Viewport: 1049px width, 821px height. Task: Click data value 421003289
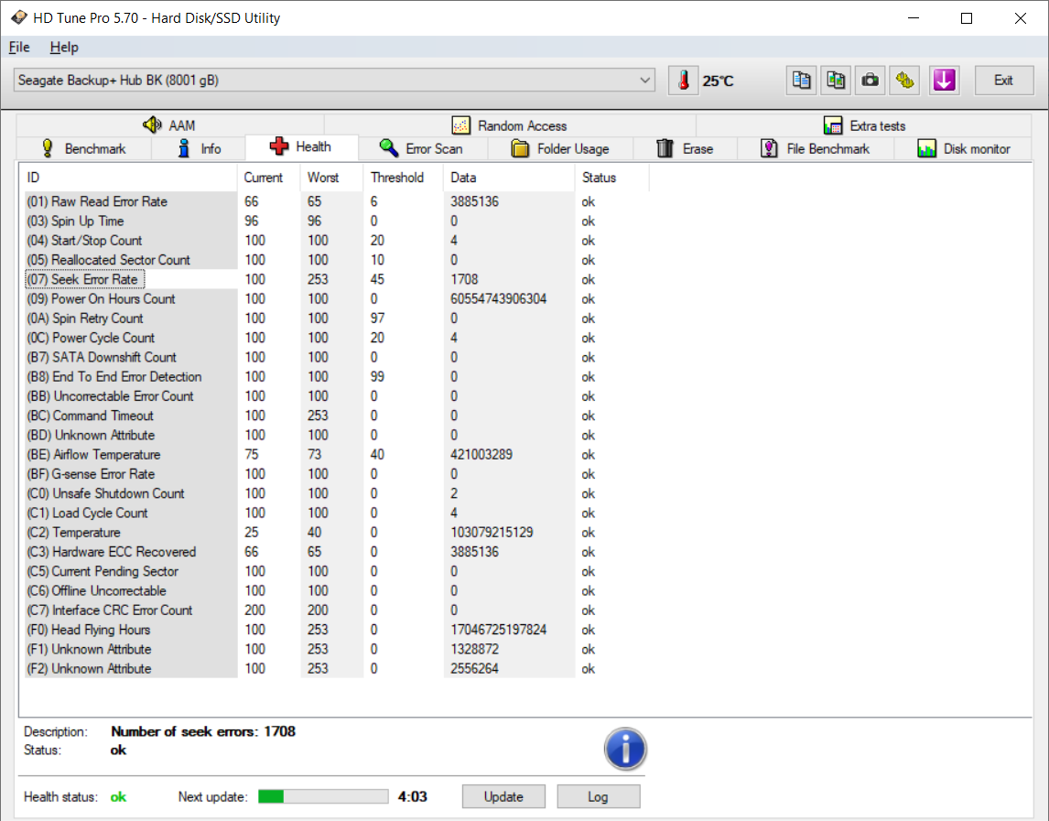(481, 454)
